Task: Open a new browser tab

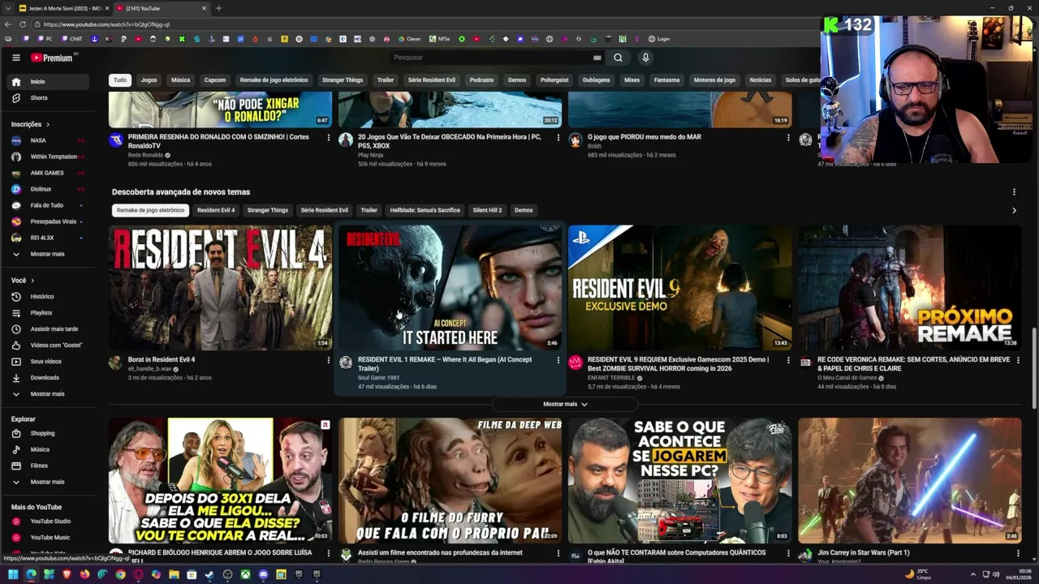Action: [218, 8]
